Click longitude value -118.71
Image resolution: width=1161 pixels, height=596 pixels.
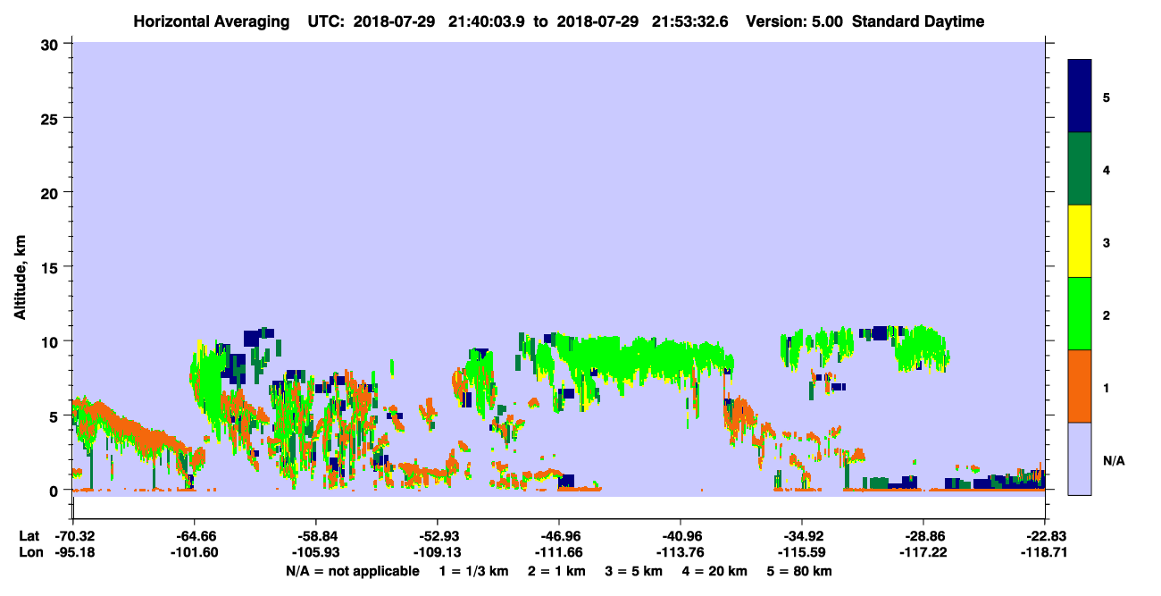click(1045, 552)
